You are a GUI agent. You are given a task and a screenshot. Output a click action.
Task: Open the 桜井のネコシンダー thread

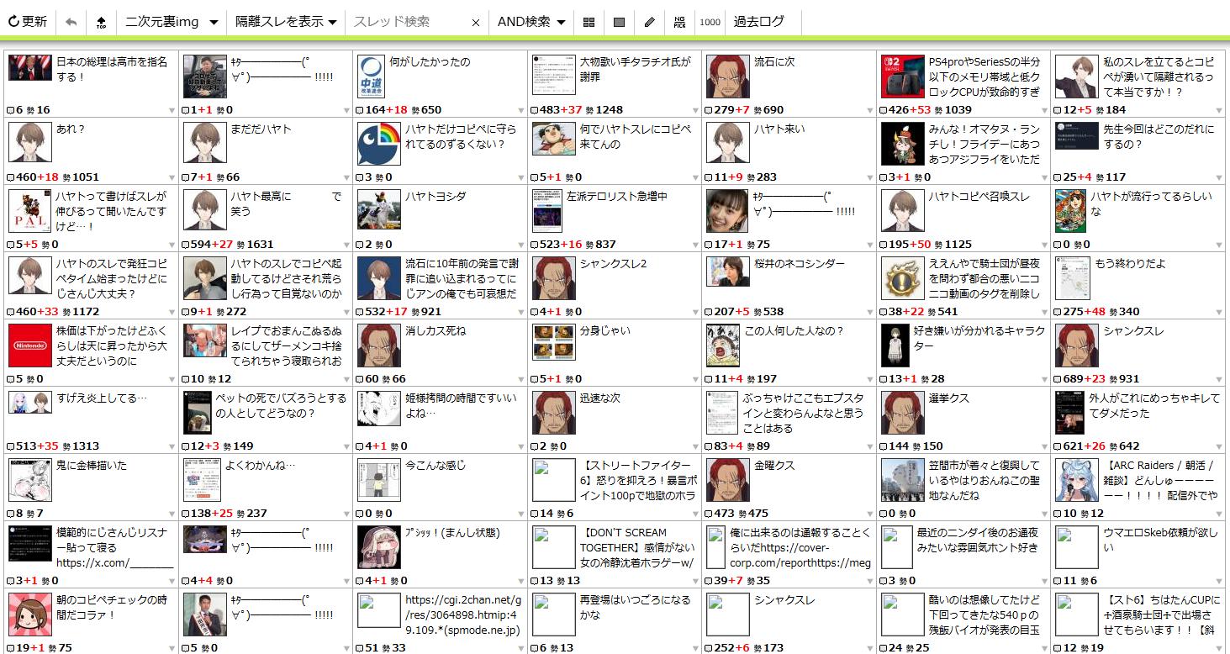pyautogui.click(x=799, y=264)
